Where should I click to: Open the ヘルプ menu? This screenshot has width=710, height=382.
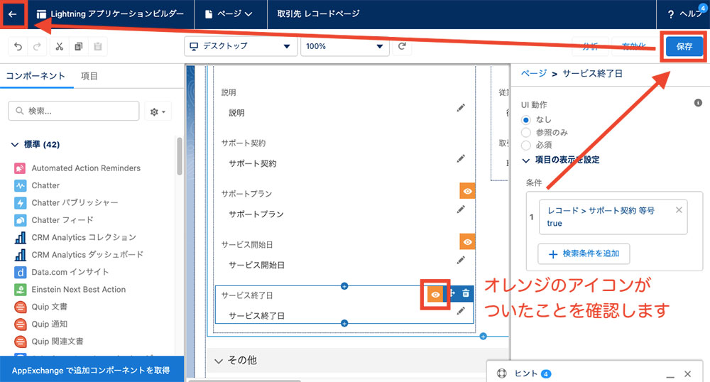point(684,14)
